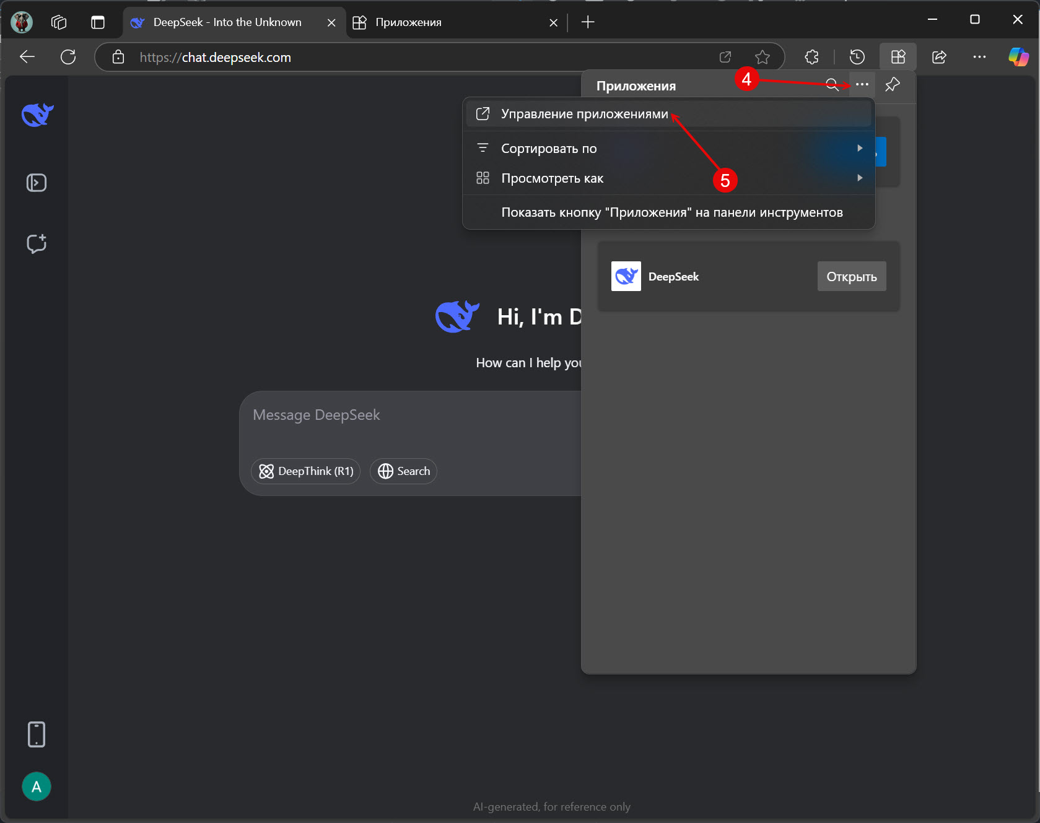Click the Открыть button for DeepSeek app
1040x823 pixels.
852,276
